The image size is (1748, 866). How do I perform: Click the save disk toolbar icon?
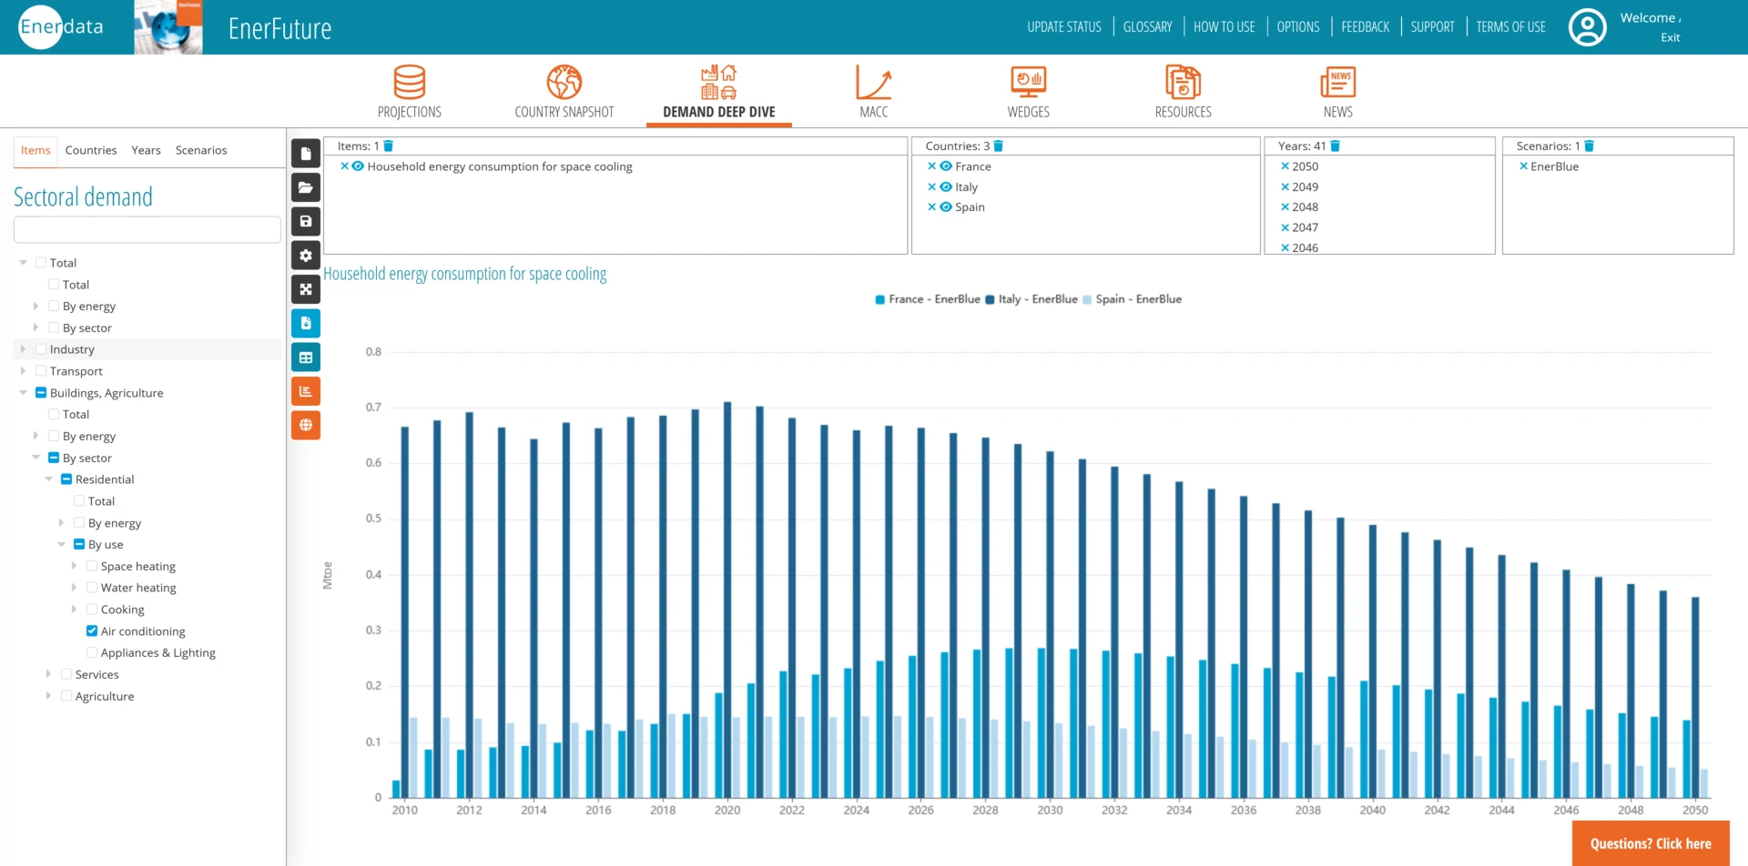[306, 221]
